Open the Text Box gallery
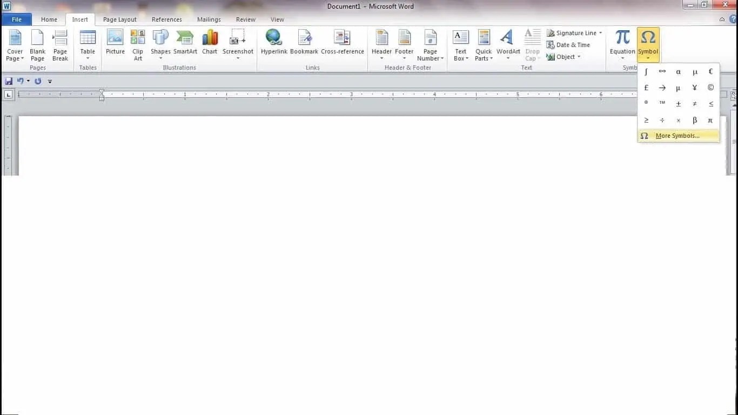Screen dimensions: 738x415 tap(461, 45)
